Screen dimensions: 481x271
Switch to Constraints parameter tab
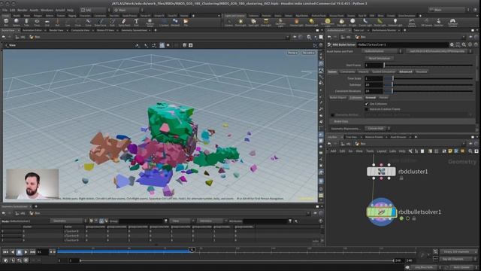(x=347, y=72)
